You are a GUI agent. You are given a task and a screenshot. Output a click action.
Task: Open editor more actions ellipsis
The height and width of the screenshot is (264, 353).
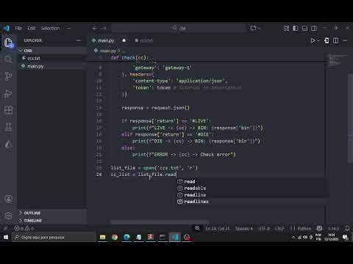[345, 40]
